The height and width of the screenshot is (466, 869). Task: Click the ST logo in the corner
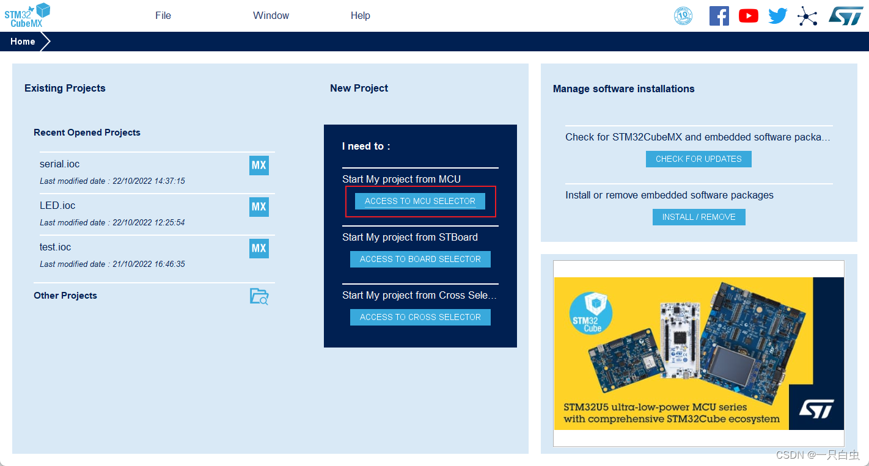(846, 16)
